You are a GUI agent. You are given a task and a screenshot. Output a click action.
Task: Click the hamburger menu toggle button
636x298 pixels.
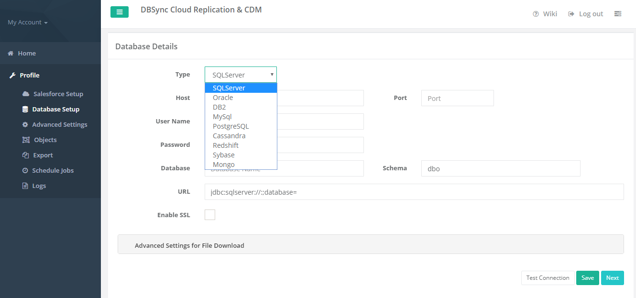coord(119,12)
